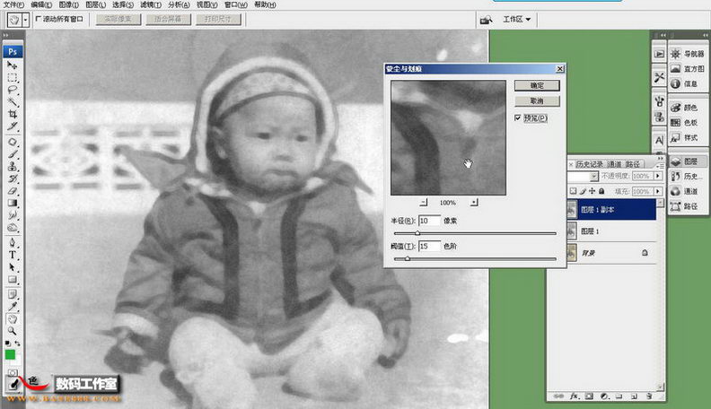Open the 工作区 workspace dropdown
Screen dimensions: 711x409
click(516, 19)
